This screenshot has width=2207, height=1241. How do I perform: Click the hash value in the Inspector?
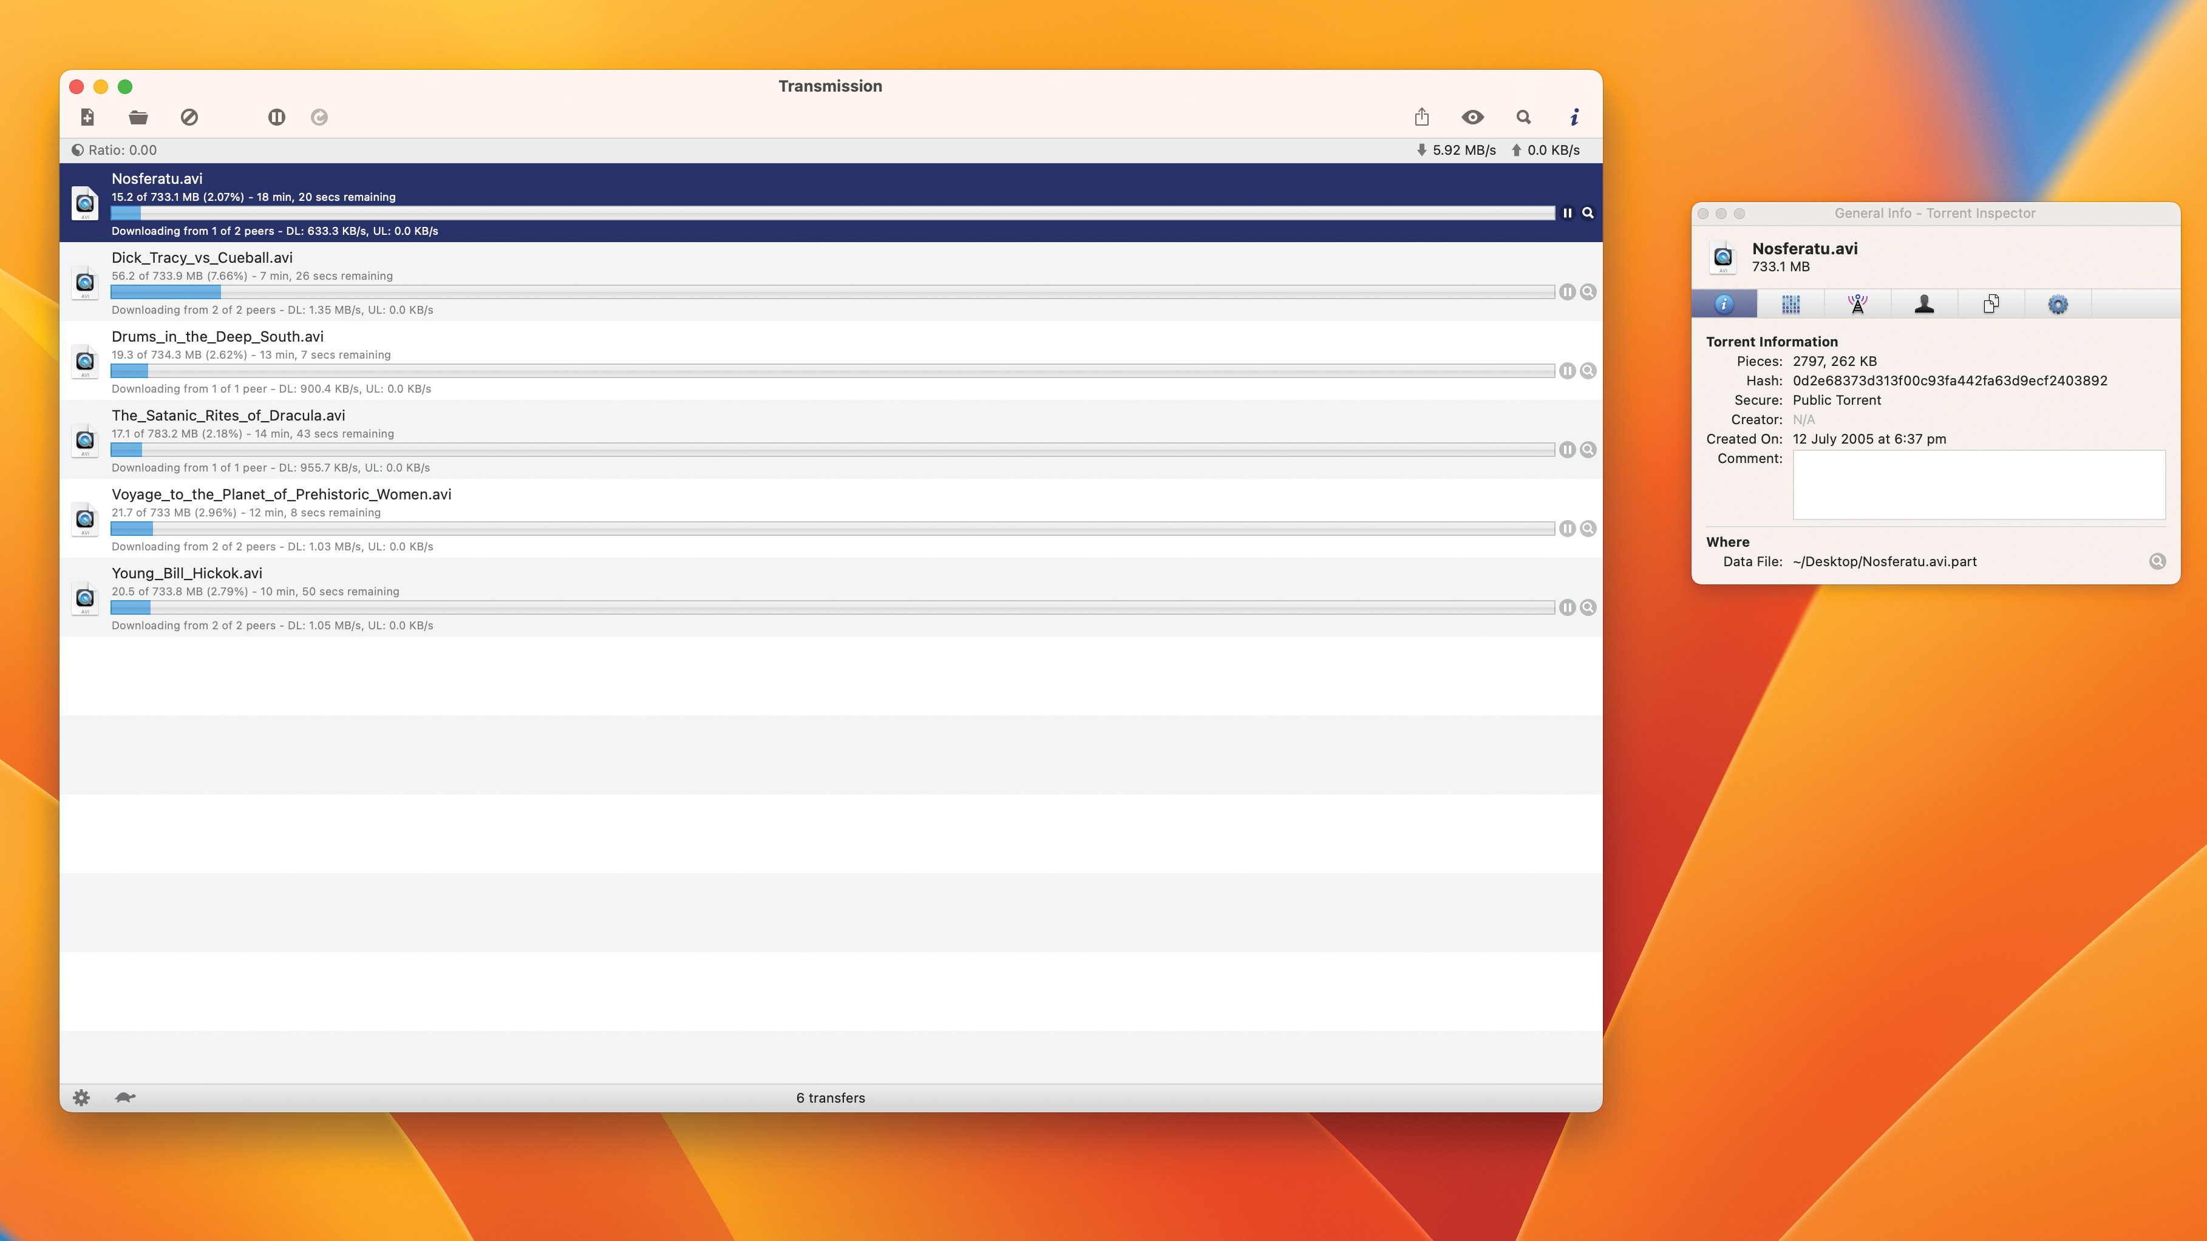pyautogui.click(x=1949, y=380)
